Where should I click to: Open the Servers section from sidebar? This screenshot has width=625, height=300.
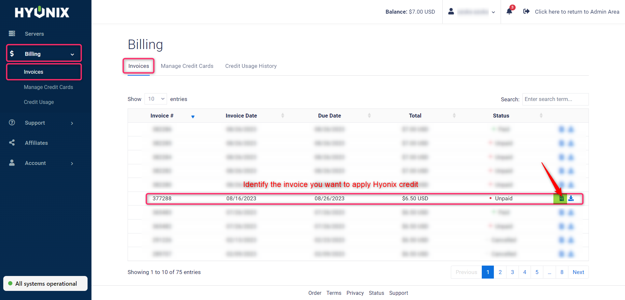click(34, 33)
